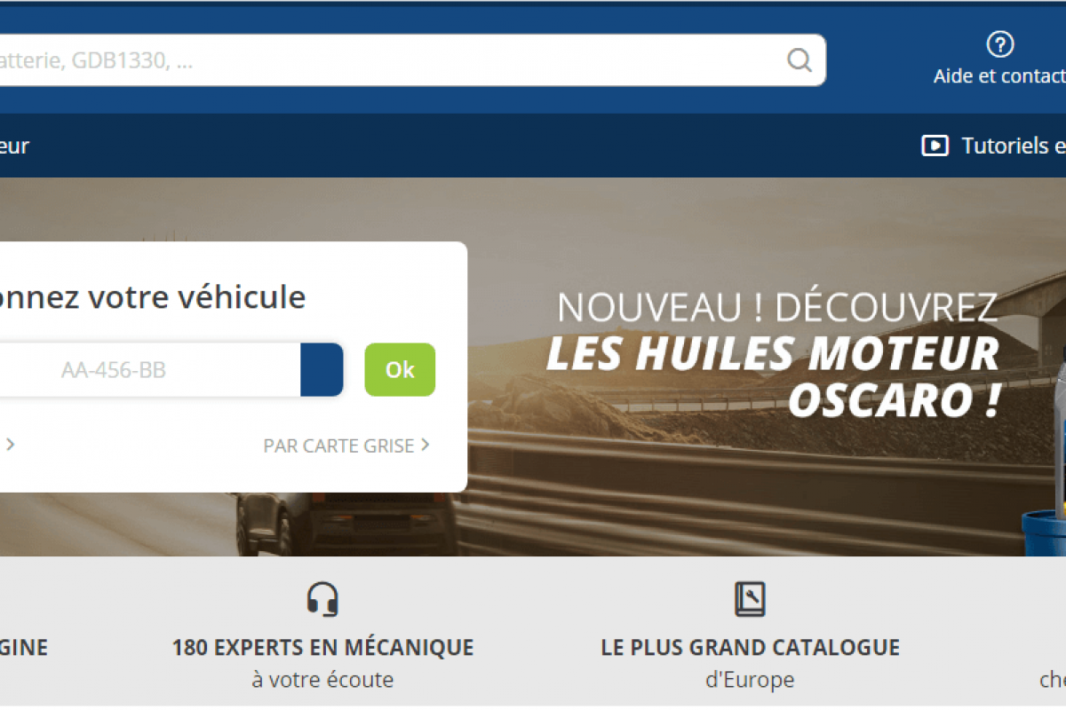The height and width of the screenshot is (710, 1066).
Task: Click the blue end cap of plate field
Action: pos(322,370)
